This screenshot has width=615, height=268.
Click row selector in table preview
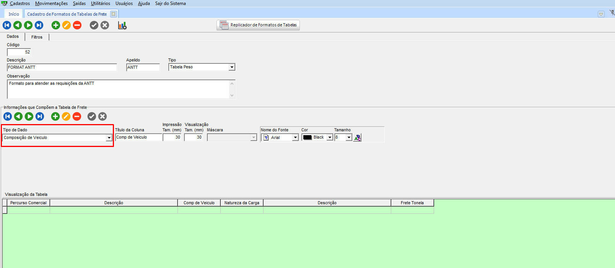pos(5,210)
